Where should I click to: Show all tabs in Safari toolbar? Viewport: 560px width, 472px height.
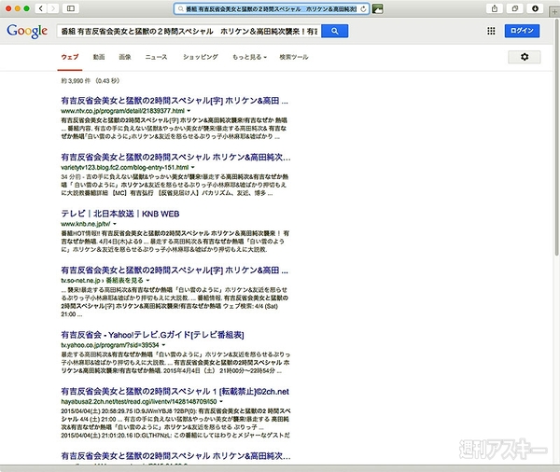tap(514, 8)
